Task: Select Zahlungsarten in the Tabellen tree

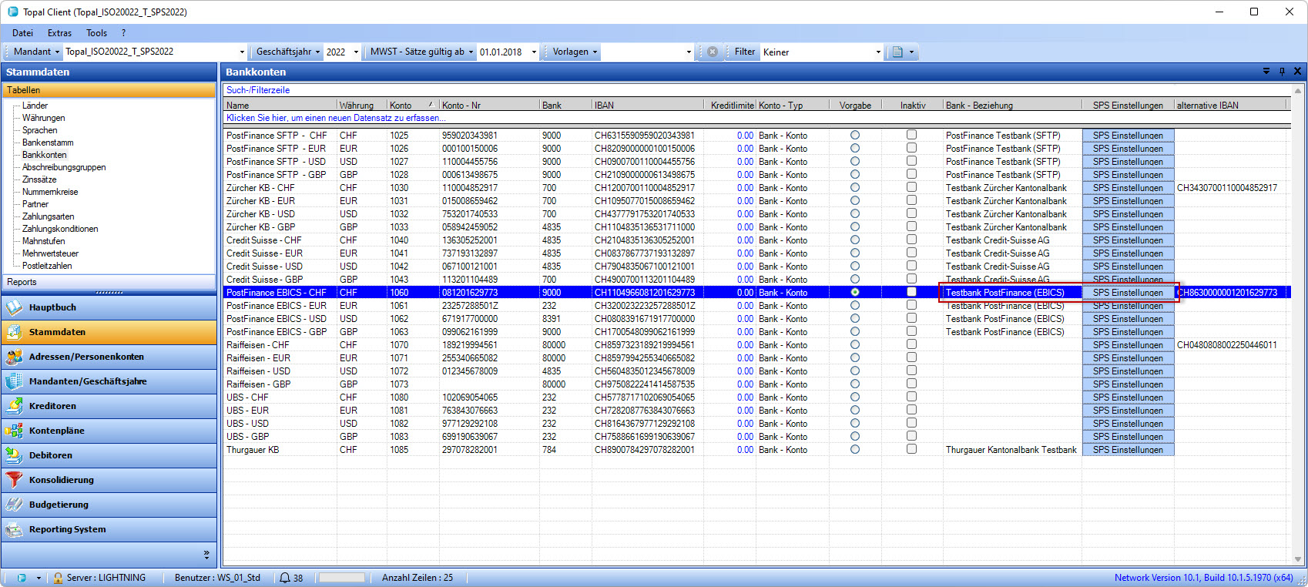Action: pos(48,216)
